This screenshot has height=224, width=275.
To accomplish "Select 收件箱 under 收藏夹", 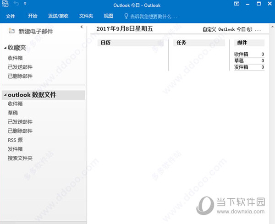I will 15,58.
